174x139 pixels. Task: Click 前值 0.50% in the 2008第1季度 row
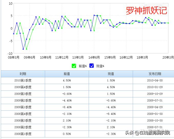pos(67,134)
